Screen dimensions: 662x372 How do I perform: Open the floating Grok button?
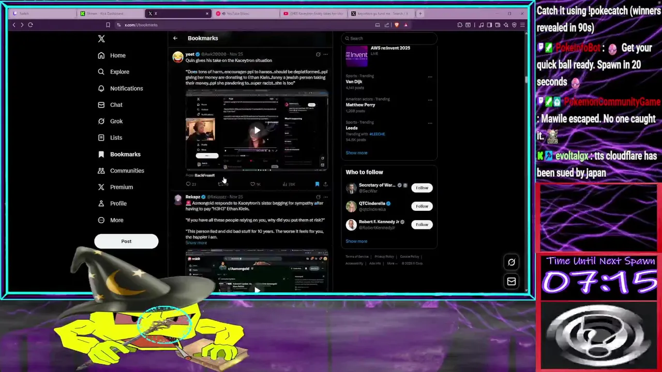(511, 262)
